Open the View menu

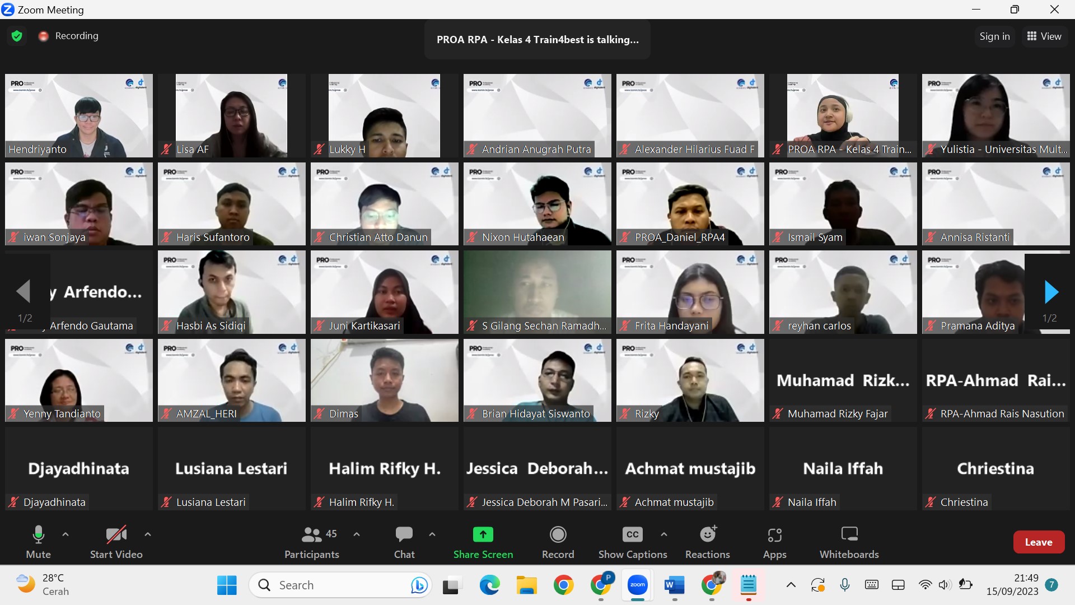pyautogui.click(x=1045, y=36)
